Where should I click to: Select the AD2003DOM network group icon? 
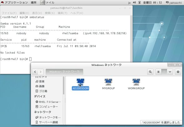(80, 82)
